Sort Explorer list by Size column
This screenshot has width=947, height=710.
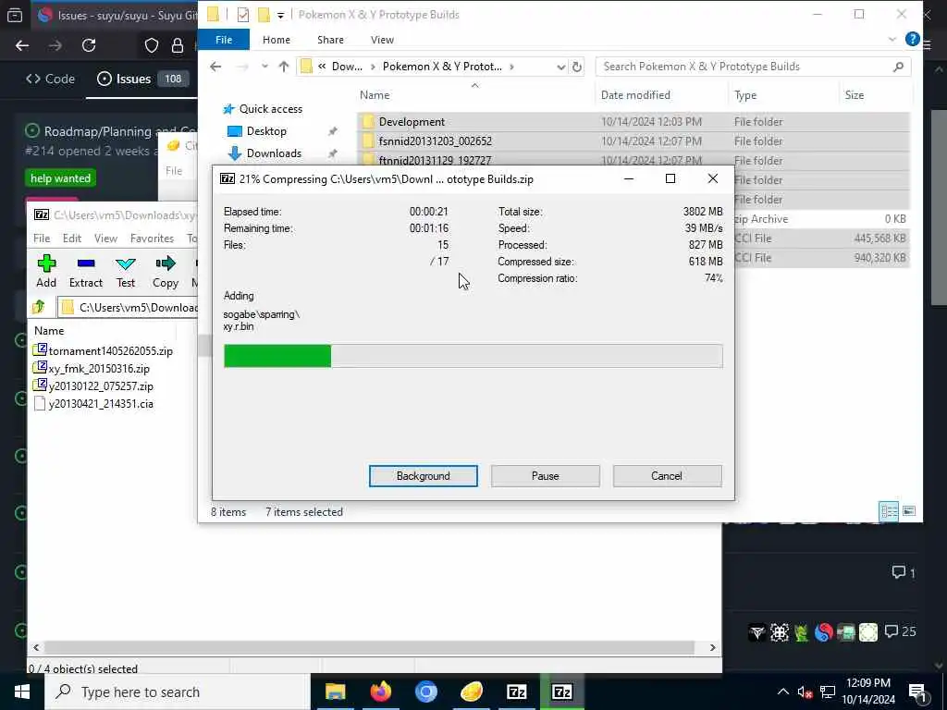click(854, 95)
